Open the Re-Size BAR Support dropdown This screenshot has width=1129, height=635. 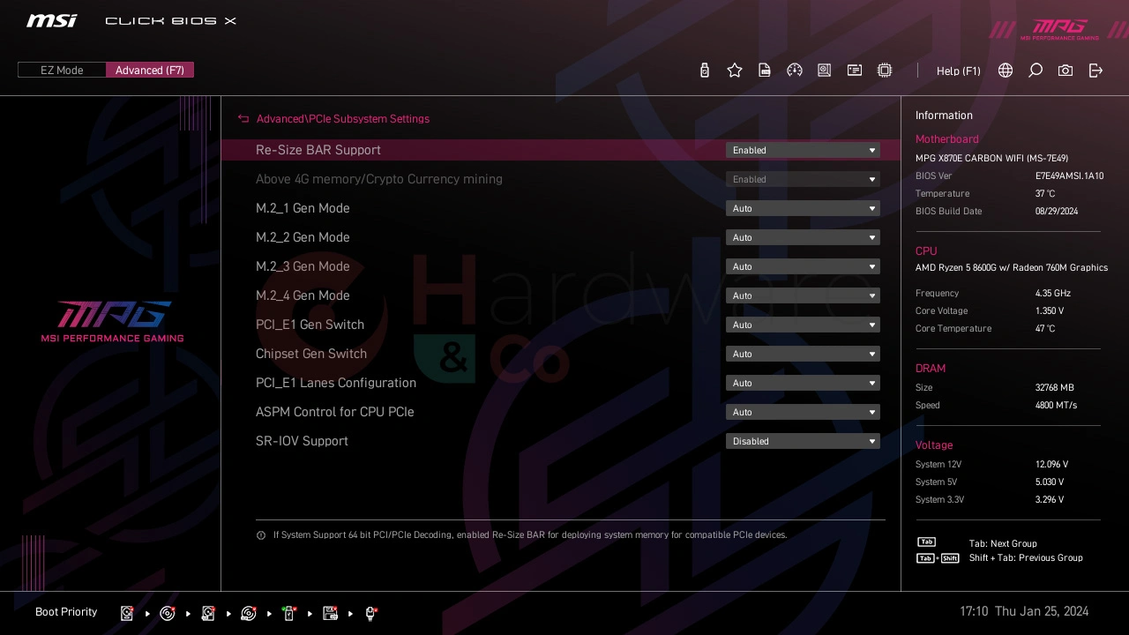[x=803, y=150]
